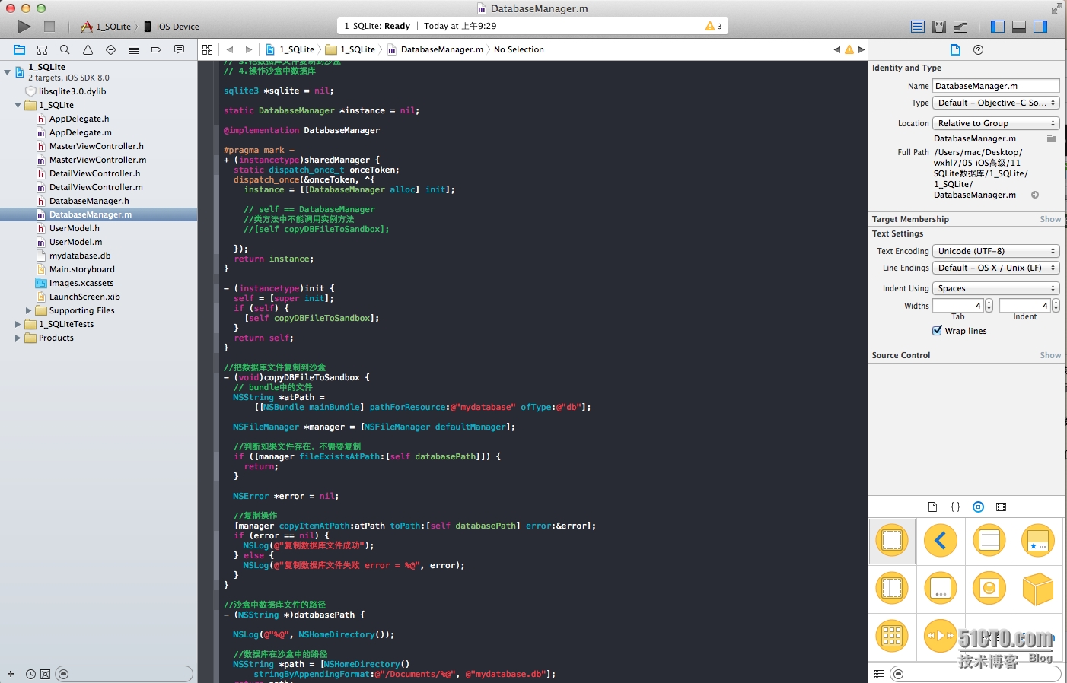The height and width of the screenshot is (683, 1067).
Task: Show the Project navigator
Action: pyautogui.click(x=20, y=49)
